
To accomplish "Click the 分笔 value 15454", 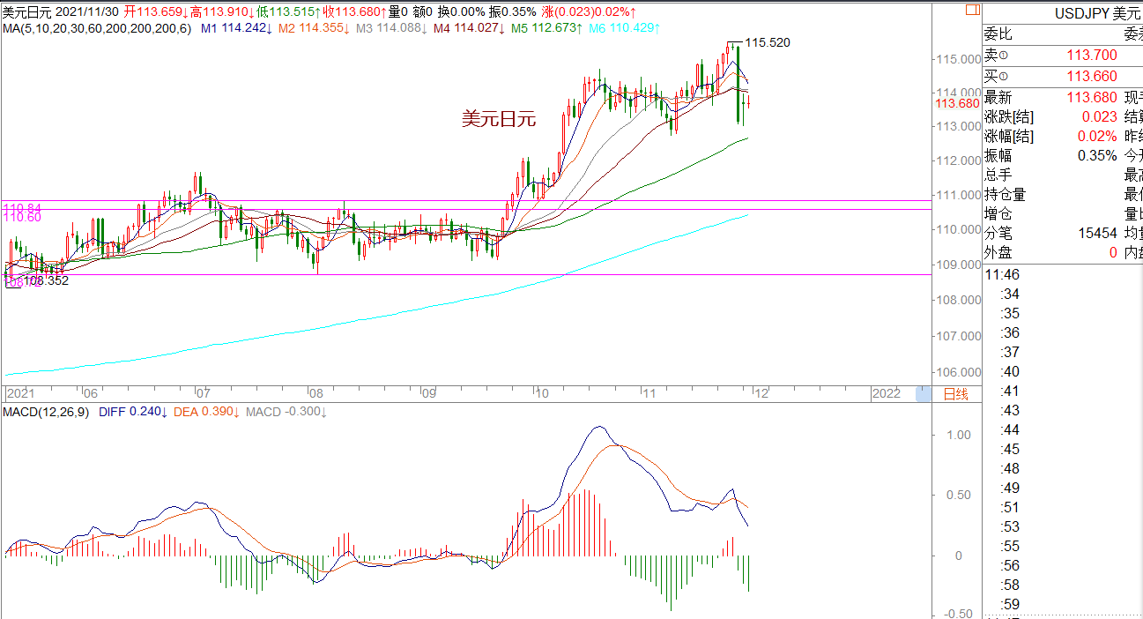I will coord(1097,233).
